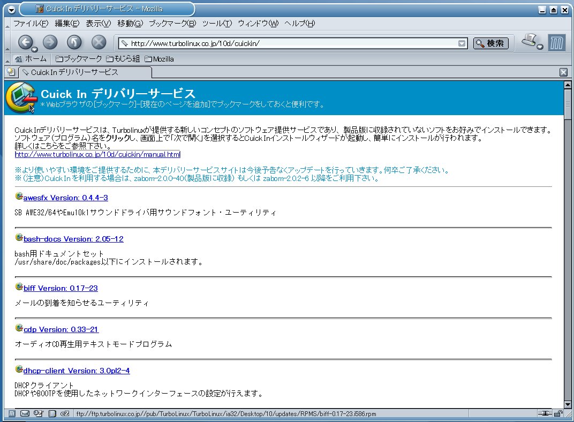The image size is (574, 422).
Task: Open the cdp Version: 0.33-21 link
Action: (x=61, y=329)
